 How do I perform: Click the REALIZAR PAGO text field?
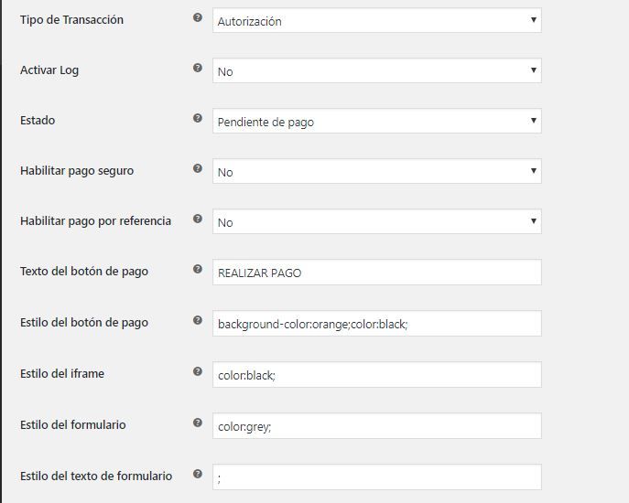click(x=377, y=273)
